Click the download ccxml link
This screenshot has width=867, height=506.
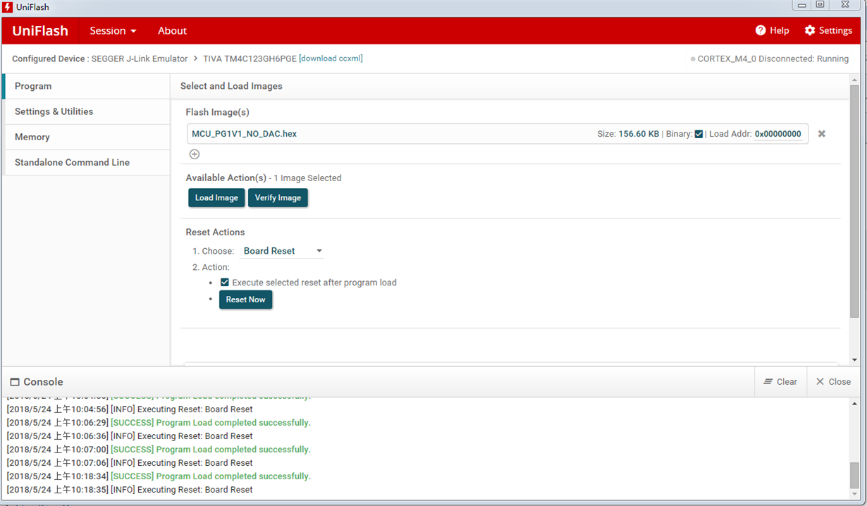point(331,58)
